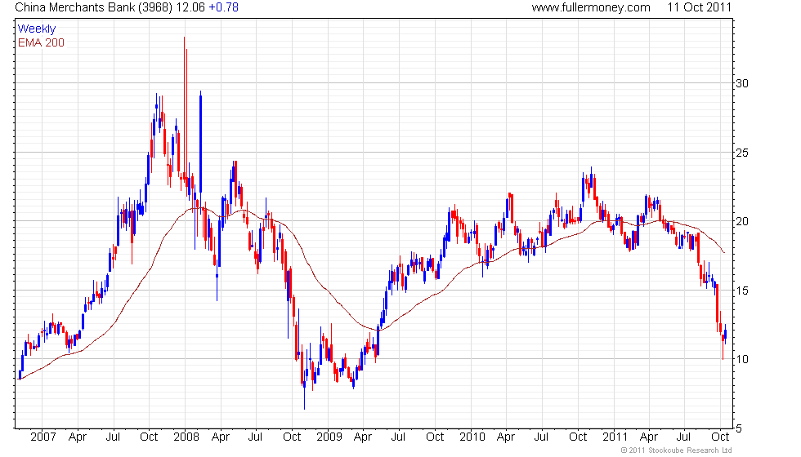Click the last candle at chart's right end
The height and width of the screenshot is (457, 801).
[726, 334]
